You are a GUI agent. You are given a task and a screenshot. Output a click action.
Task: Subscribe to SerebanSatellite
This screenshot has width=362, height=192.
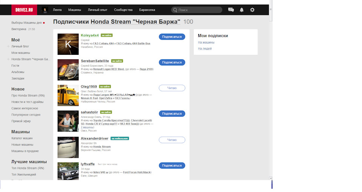[x=172, y=62]
